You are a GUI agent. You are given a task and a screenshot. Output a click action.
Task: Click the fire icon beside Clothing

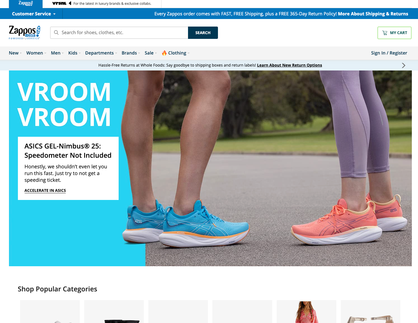click(164, 53)
